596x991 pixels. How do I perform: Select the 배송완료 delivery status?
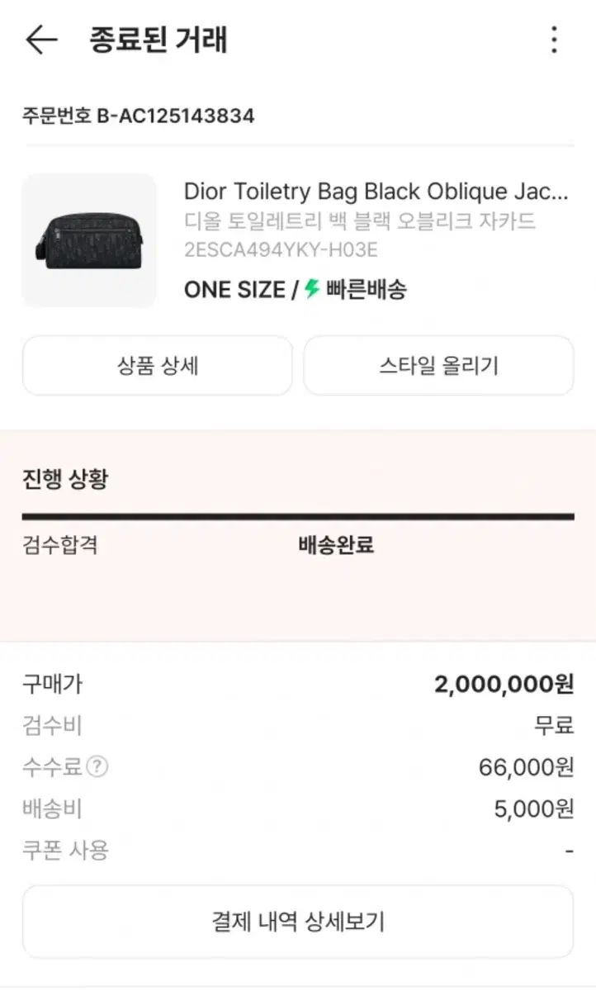[336, 545]
